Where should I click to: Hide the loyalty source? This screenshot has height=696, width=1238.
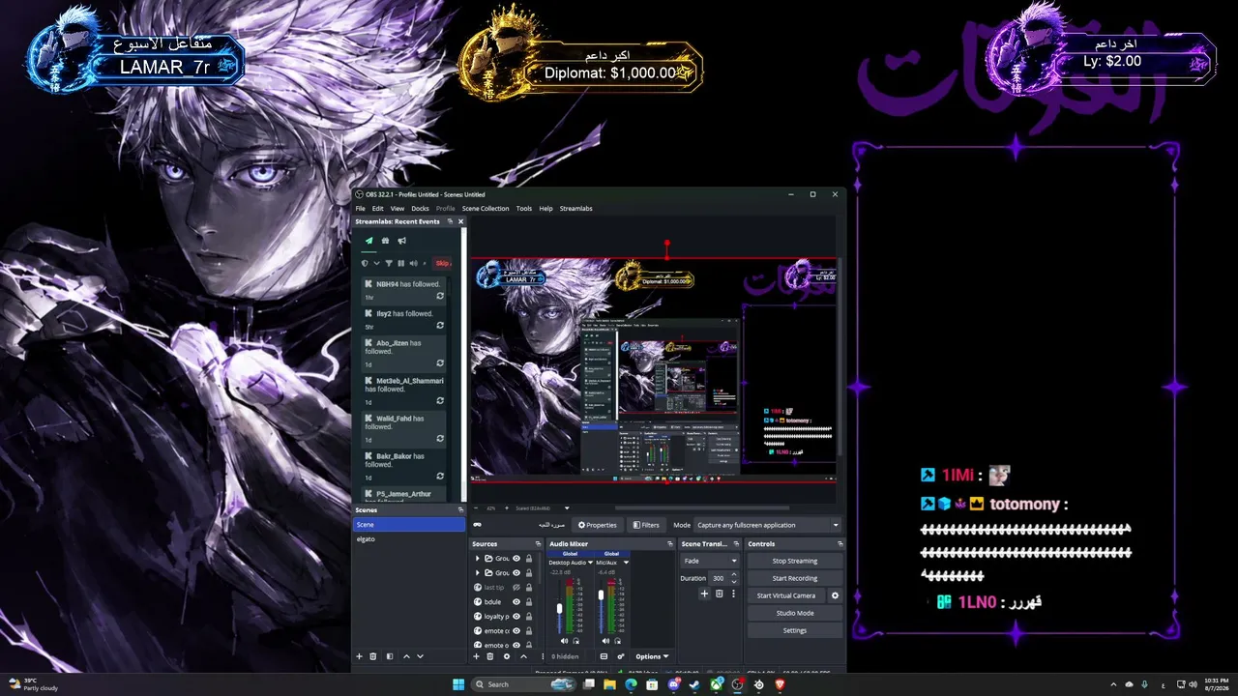[516, 617]
